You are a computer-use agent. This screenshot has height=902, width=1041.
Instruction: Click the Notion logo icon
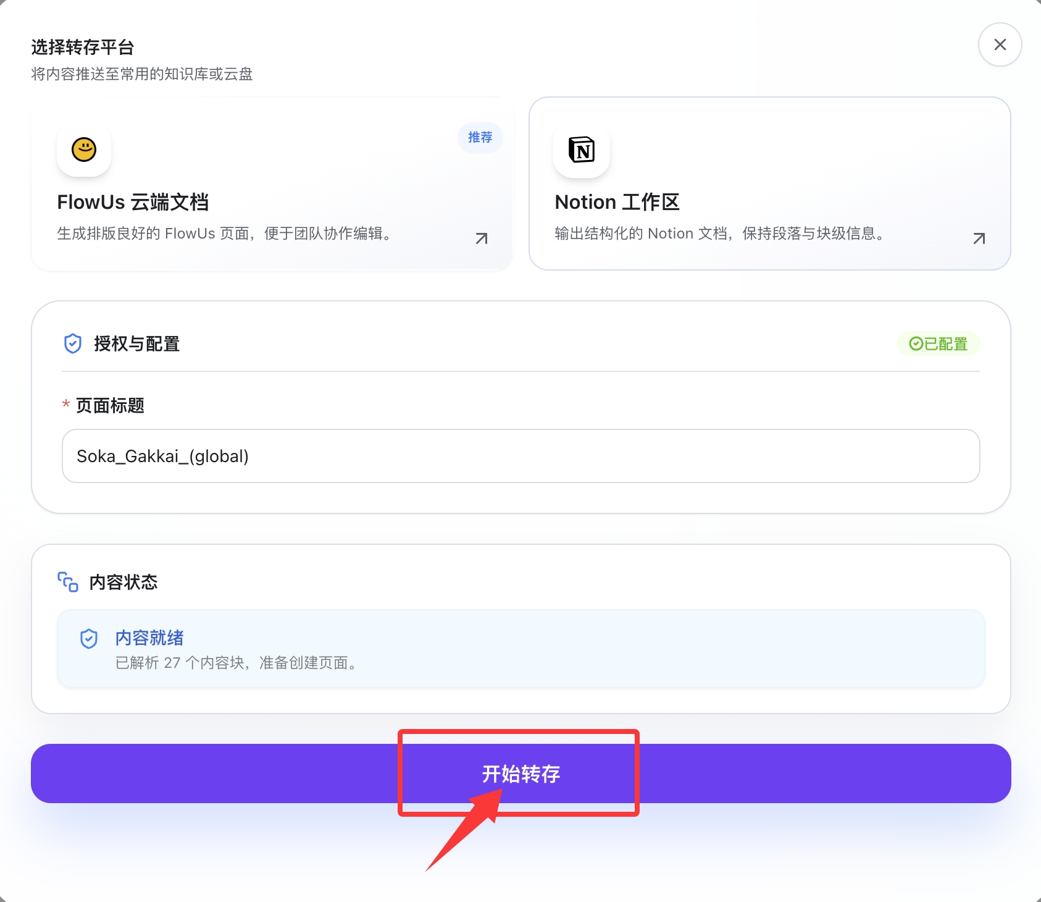tap(581, 150)
